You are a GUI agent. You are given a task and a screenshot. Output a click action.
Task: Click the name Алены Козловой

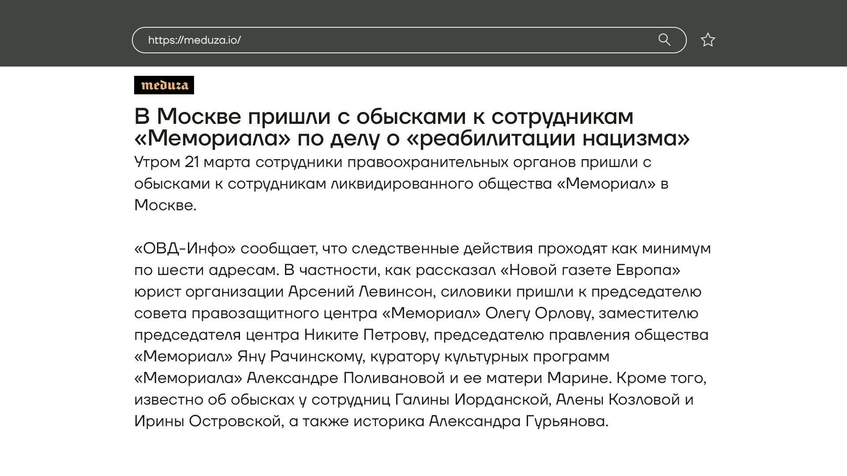618,400
